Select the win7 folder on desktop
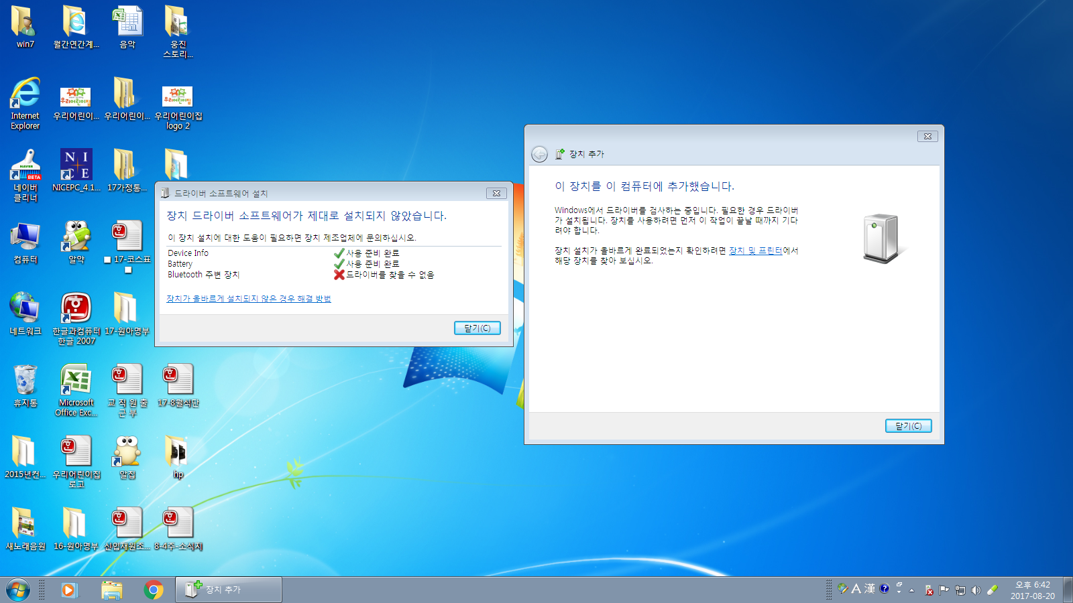The height and width of the screenshot is (603, 1073). pyautogui.click(x=25, y=27)
